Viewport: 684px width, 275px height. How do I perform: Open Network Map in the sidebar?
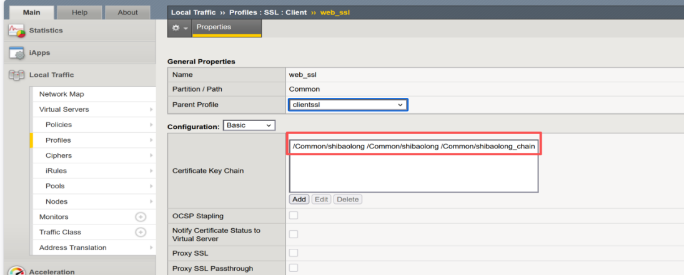[x=61, y=94]
